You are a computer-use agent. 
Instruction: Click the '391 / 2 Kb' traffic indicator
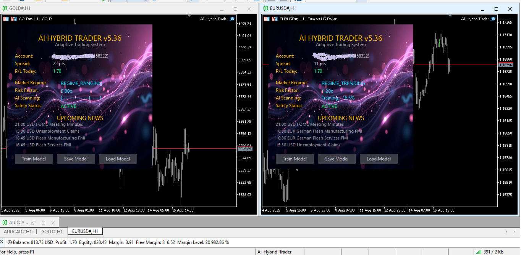[x=493, y=252]
